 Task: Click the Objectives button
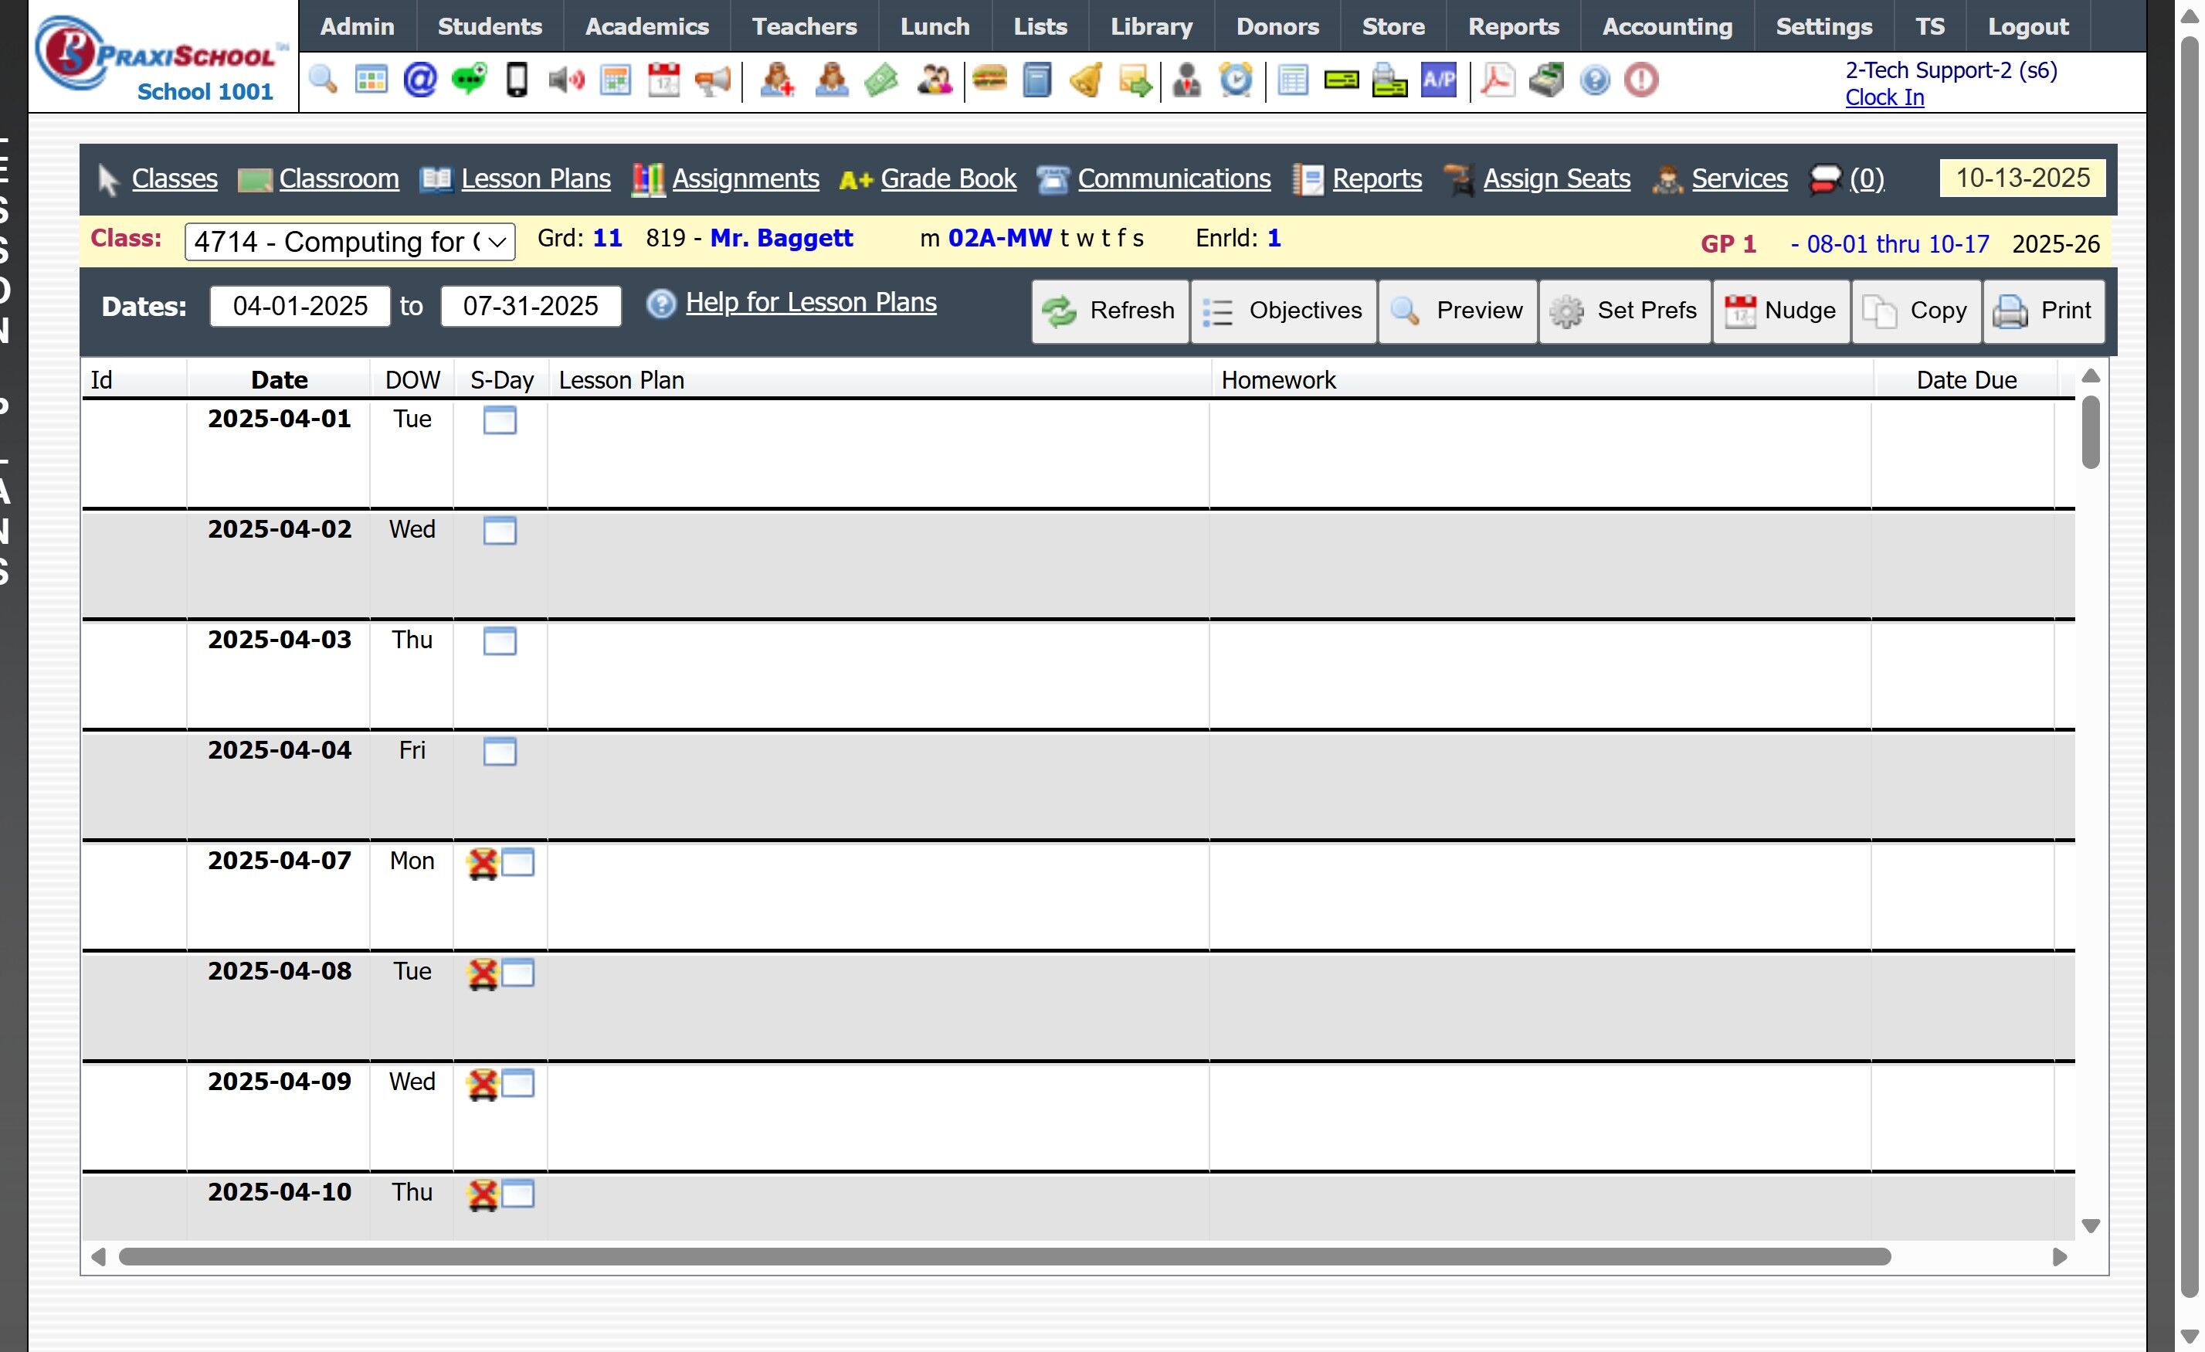click(1282, 311)
